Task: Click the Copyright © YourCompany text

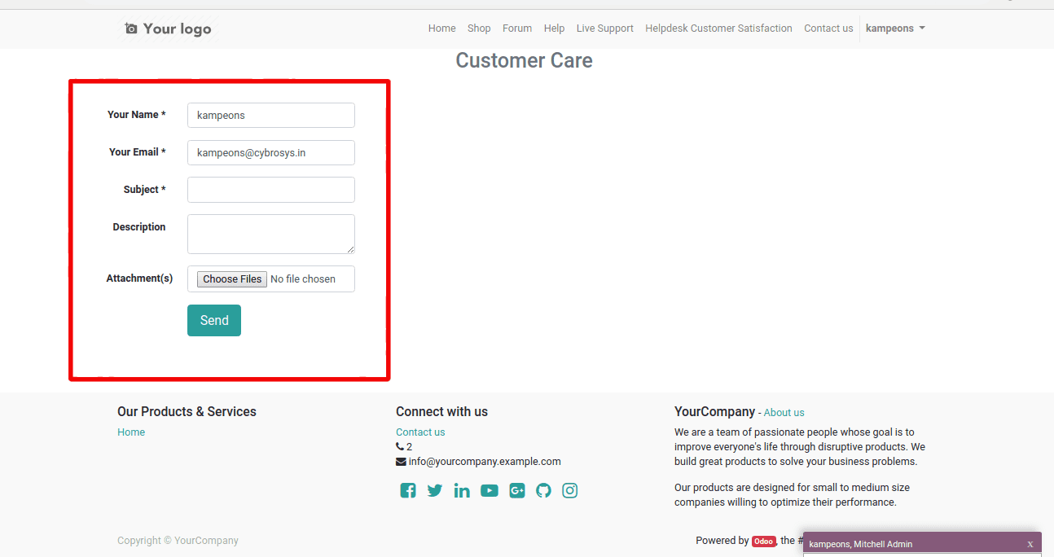Action: coord(178,541)
